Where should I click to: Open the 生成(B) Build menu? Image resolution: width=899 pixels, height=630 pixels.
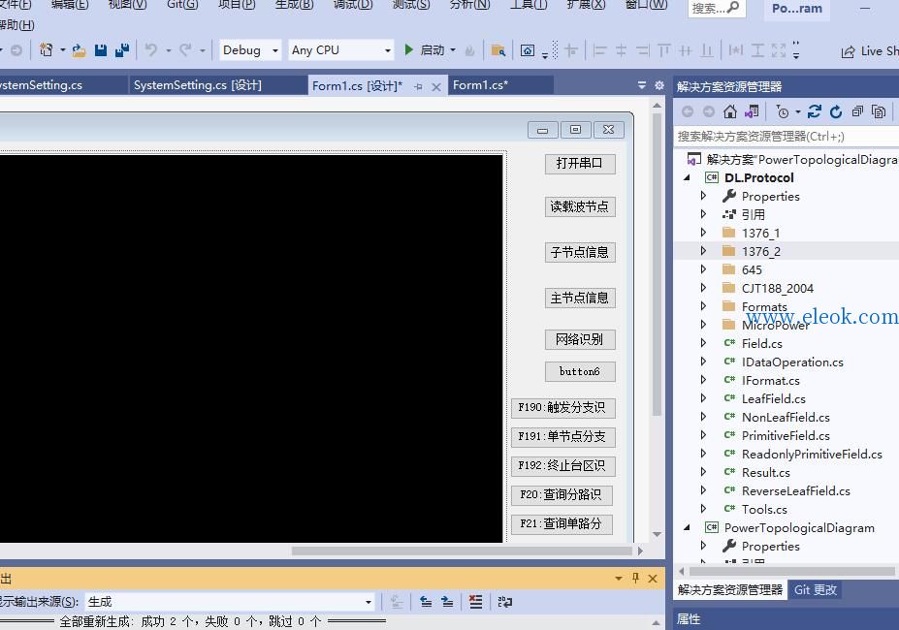294,5
